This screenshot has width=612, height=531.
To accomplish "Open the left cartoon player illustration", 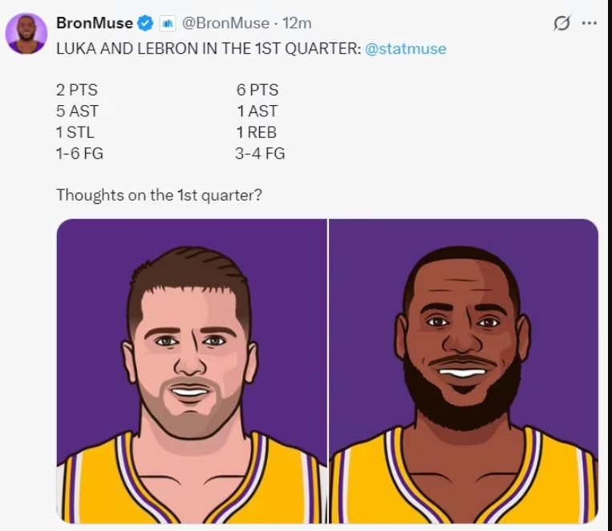I will coord(192,371).
